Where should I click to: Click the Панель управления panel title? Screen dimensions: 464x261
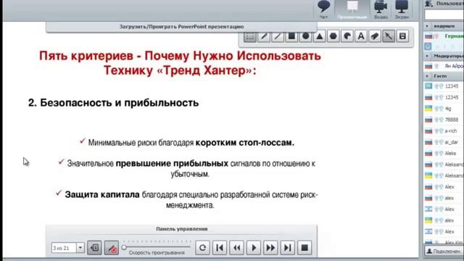click(181, 229)
